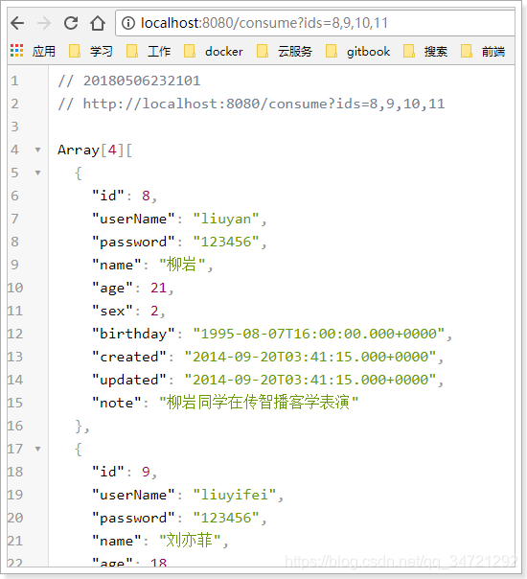Select the "liuyifei" userName value
Viewport: 527px width, 579px height.
point(235,495)
